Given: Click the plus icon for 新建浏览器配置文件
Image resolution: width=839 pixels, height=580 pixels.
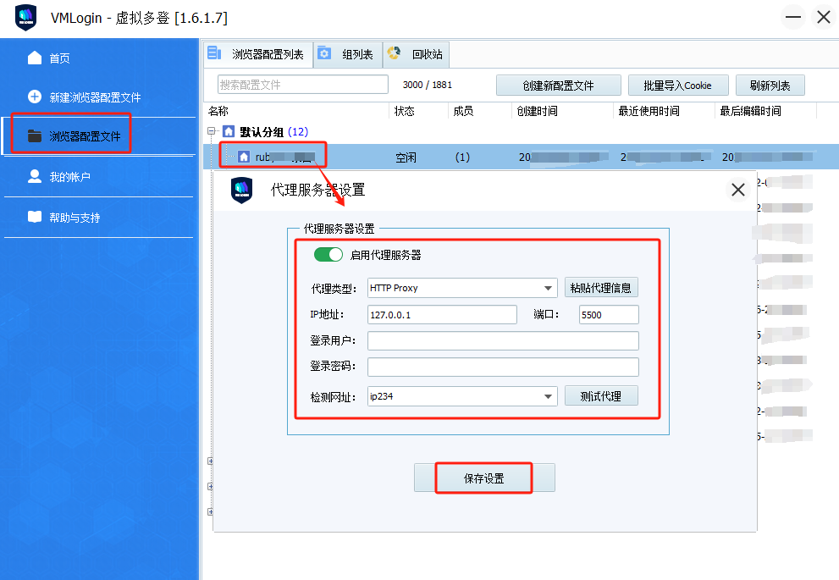Looking at the screenshot, I should 35,97.
